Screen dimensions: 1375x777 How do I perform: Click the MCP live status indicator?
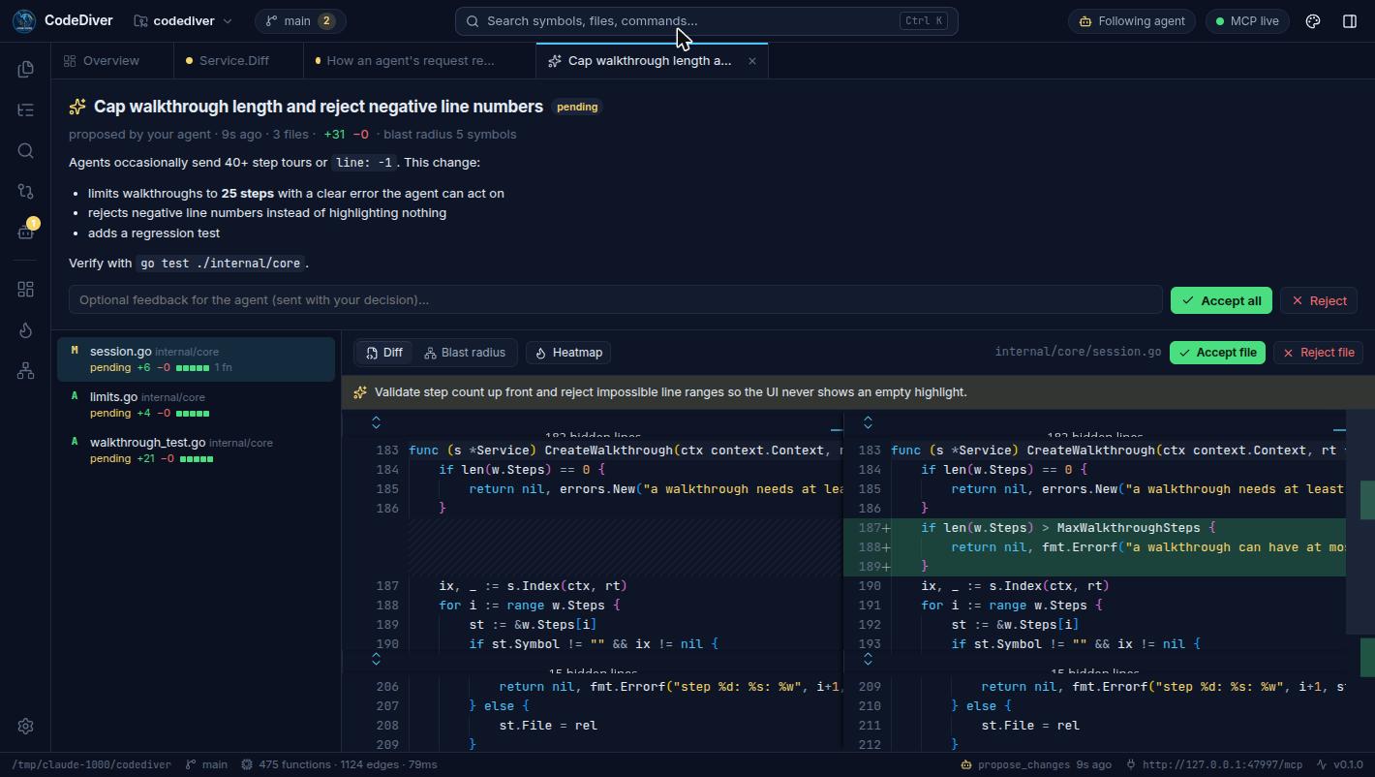1247,20
